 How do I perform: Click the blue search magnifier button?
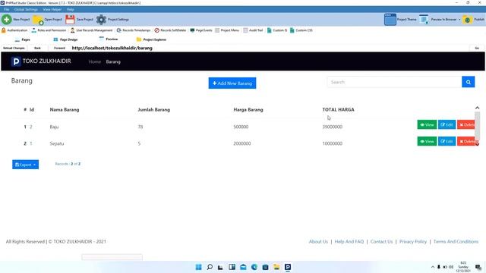click(469, 82)
